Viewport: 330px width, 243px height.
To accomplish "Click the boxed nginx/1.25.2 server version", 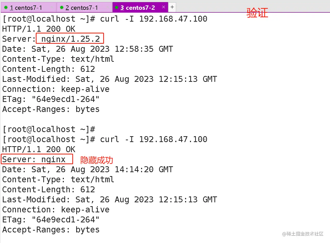I will pyautogui.click(x=70, y=39).
